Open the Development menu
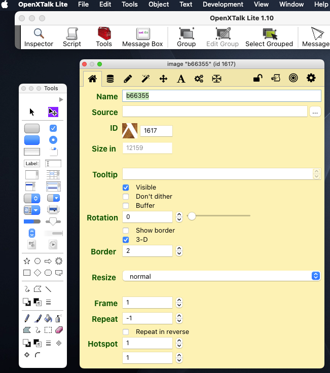The width and height of the screenshot is (330, 373). [x=223, y=4]
